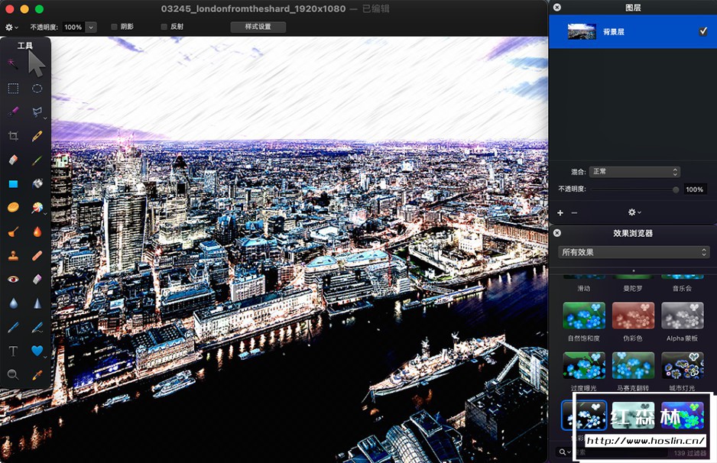The width and height of the screenshot is (717, 463).
Task: Enable the 反射 (reflection) checkbox
Action: coord(164,27)
